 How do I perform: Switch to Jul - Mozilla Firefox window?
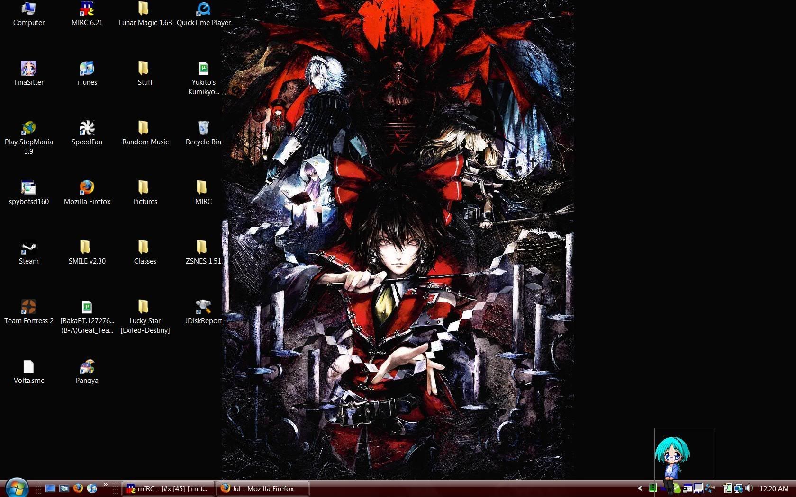click(x=263, y=488)
